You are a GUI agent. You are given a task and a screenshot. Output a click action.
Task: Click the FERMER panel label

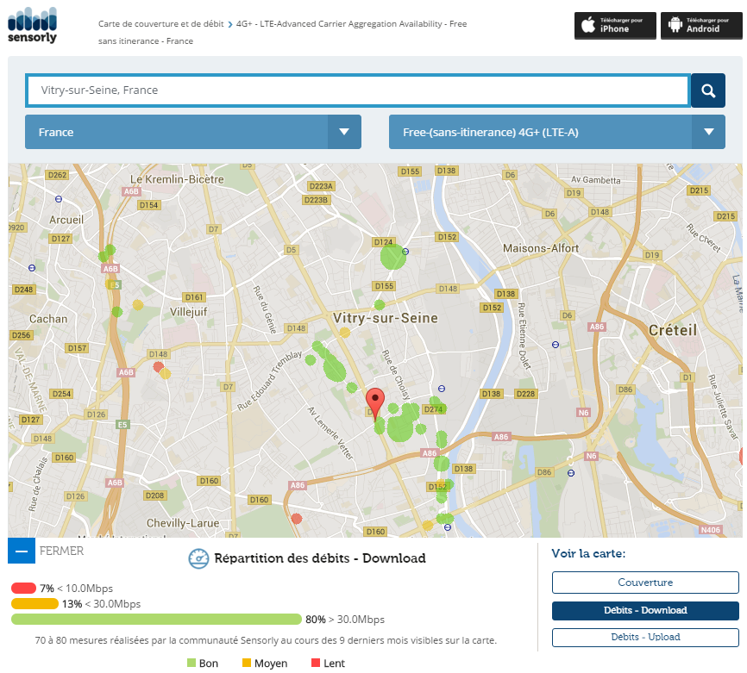[x=62, y=551]
